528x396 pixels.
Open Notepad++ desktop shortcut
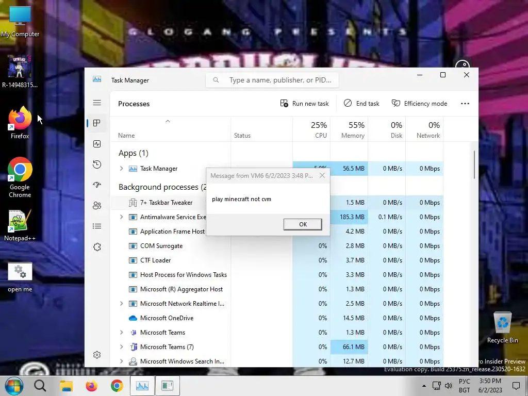click(20, 225)
